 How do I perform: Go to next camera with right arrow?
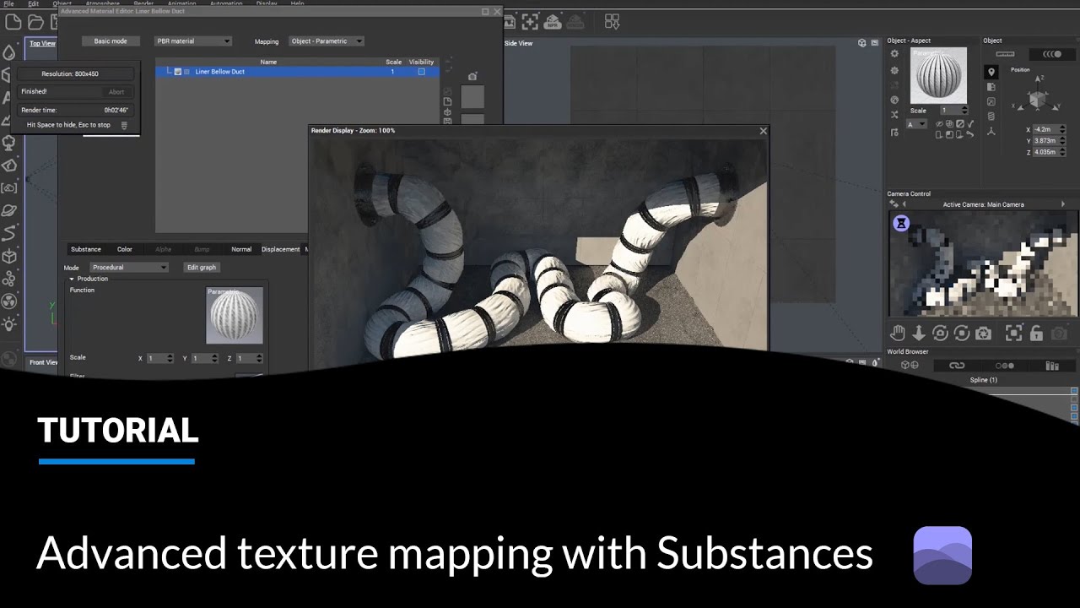click(1063, 204)
